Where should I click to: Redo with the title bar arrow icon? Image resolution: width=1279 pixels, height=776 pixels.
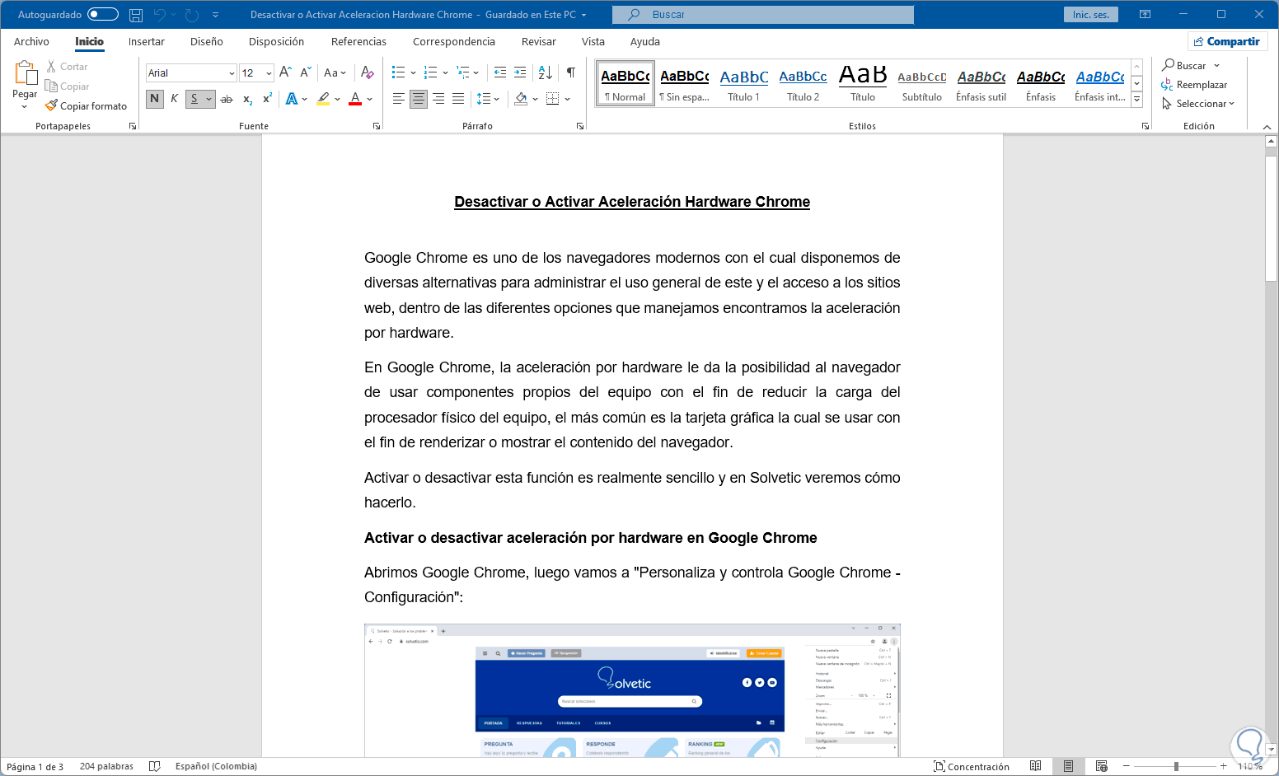coord(192,15)
